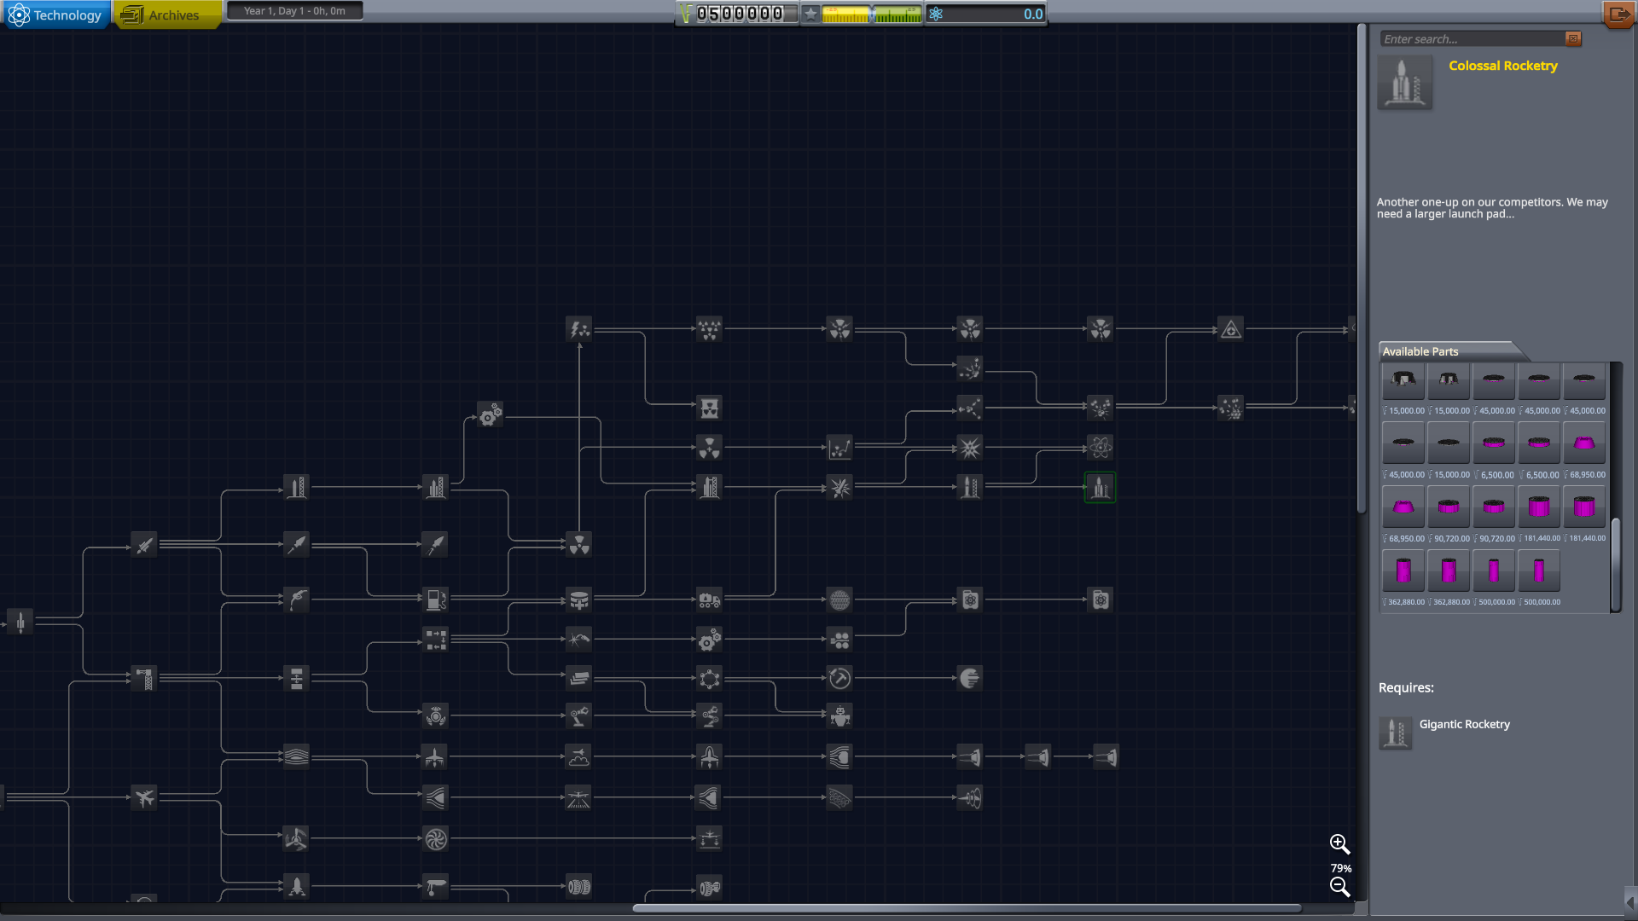The width and height of the screenshot is (1638, 921).
Task: Click the zoom-out magnifier icon
Action: [1339, 888]
